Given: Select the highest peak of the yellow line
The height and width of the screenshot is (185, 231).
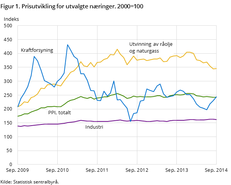Looking at the screenshot, I should coord(117,49).
